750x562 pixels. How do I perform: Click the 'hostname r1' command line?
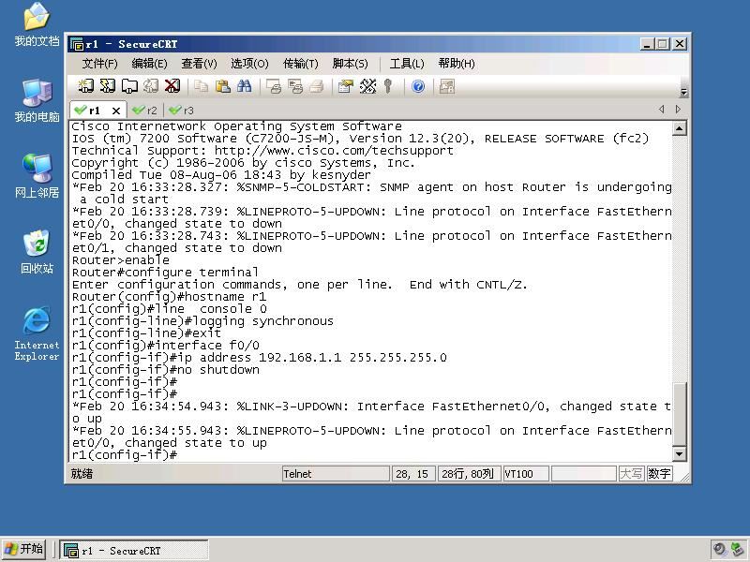coord(169,296)
